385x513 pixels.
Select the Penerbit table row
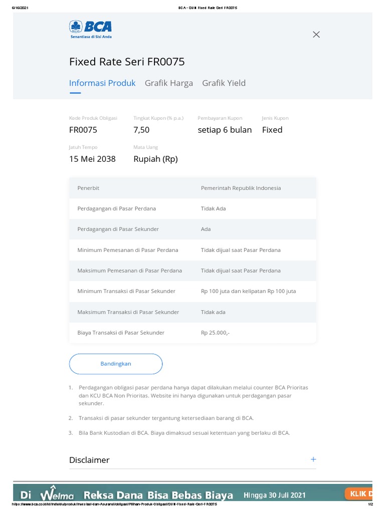tap(192, 188)
